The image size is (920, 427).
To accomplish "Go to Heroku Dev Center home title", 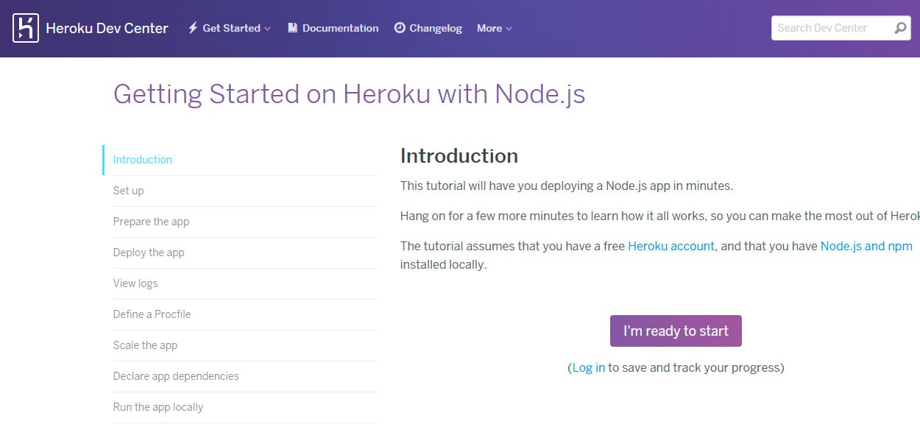I will tap(107, 28).
